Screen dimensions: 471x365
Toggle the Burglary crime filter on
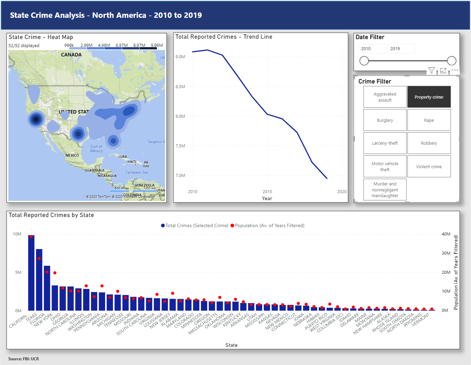pos(385,120)
